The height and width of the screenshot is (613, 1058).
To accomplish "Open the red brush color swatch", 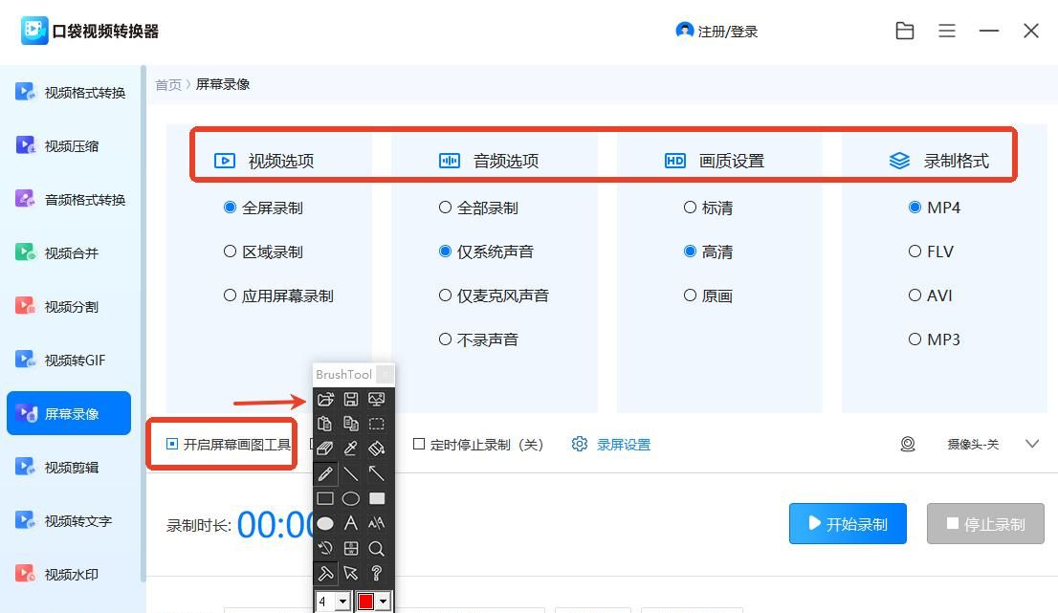I will tap(370, 601).
